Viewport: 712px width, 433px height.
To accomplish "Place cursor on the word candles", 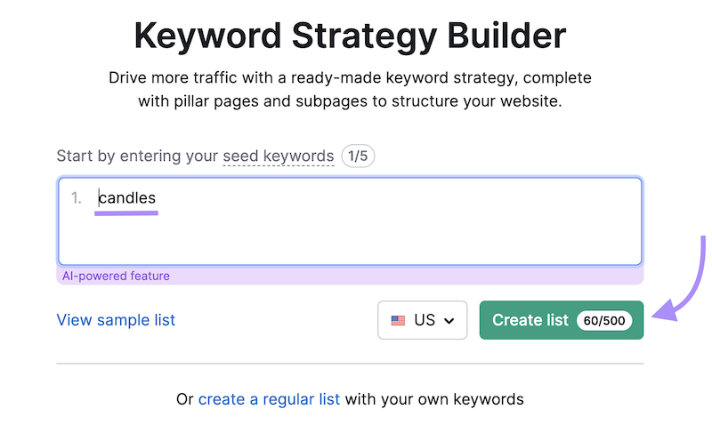I will coord(127,198).
